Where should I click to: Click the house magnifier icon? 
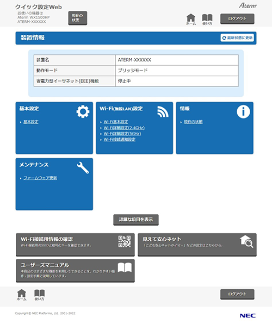pos(246,241)
